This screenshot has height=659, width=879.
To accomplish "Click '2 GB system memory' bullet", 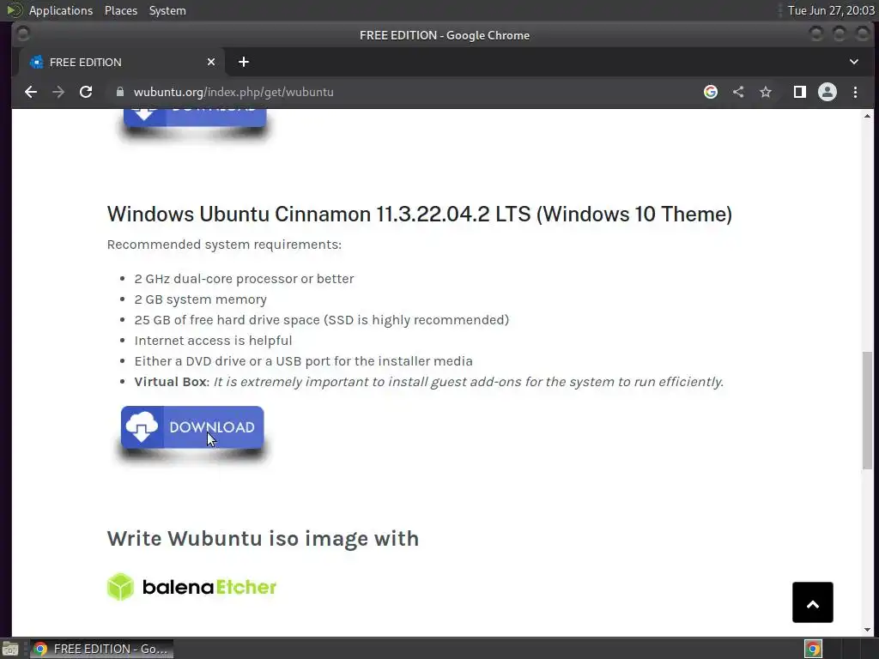I will tap(200, 299).
